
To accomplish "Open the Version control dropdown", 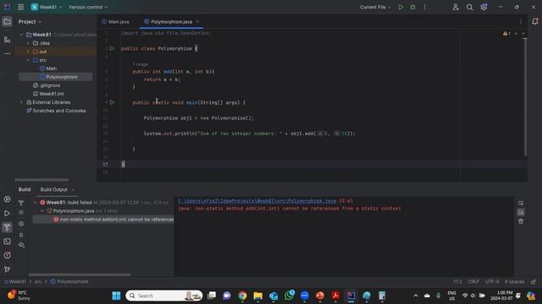I will (x=88, y=7).
